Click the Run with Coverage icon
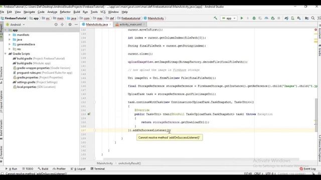Viewport: 321px width, 180px height. click(260, 18)
